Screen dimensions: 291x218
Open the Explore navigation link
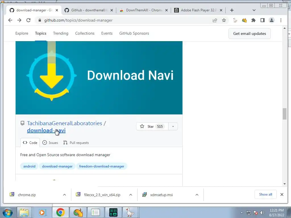tap(22, 33)
